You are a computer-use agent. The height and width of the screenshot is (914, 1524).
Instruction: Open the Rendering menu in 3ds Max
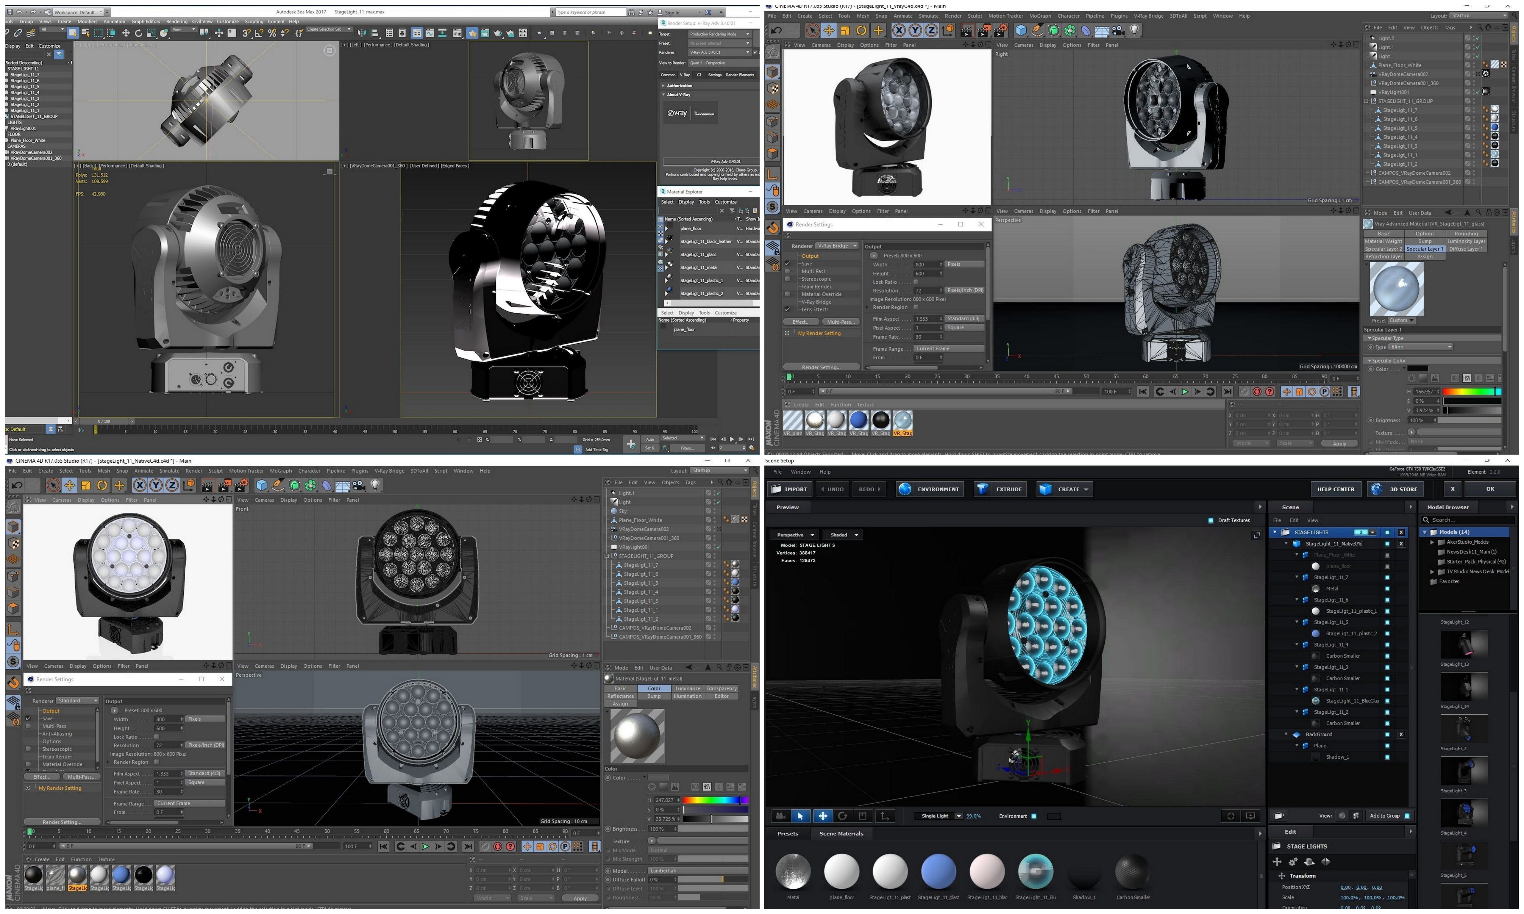pos(177,21)
